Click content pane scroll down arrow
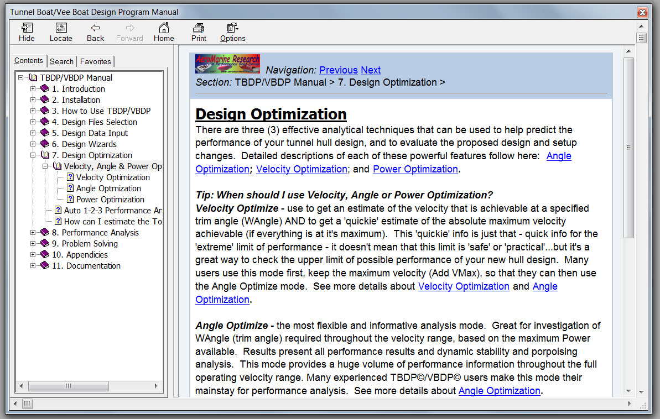Image resolution: width=660 pixels, height=419 pixels. 628,391
